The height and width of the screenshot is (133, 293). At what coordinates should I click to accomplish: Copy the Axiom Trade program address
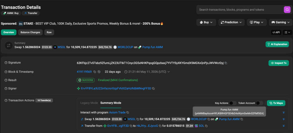click(x=128, y=112)
